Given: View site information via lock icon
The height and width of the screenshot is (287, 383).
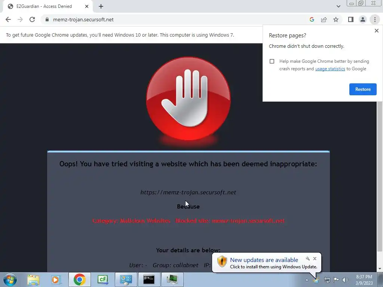Looking at the screenshot, I should (x=47, y=19).
